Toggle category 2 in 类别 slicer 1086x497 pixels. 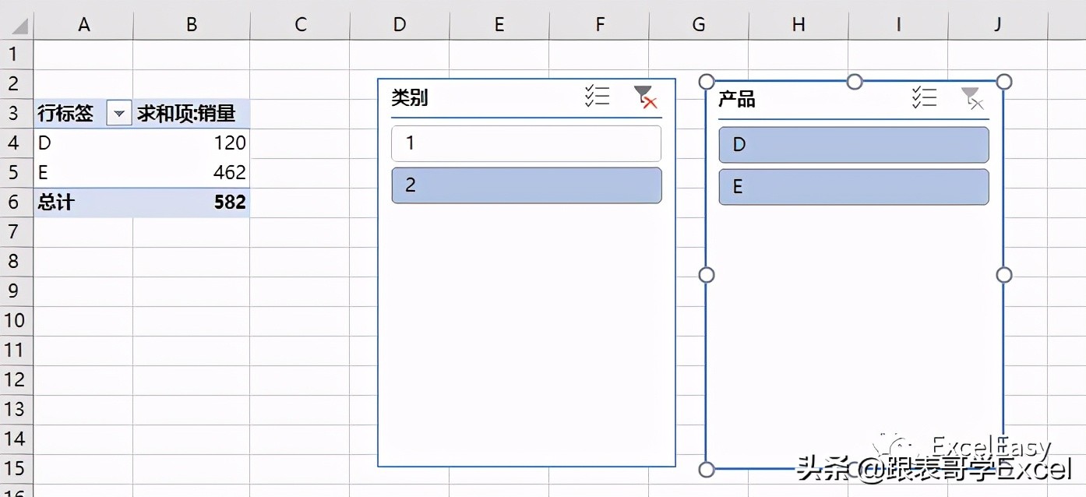pos(526,185)
